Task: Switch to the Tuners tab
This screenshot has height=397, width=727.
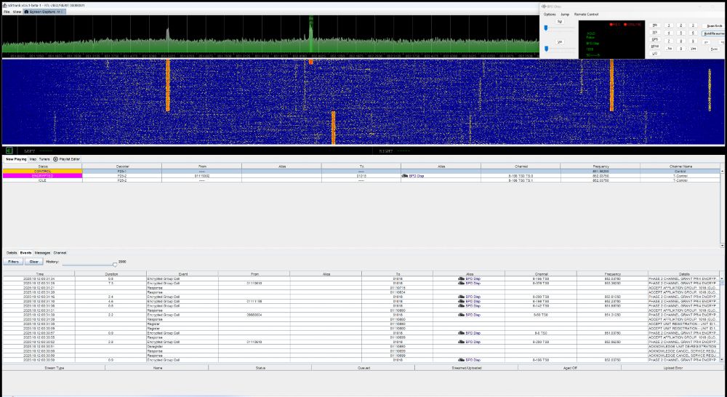Action: [44, 159]
